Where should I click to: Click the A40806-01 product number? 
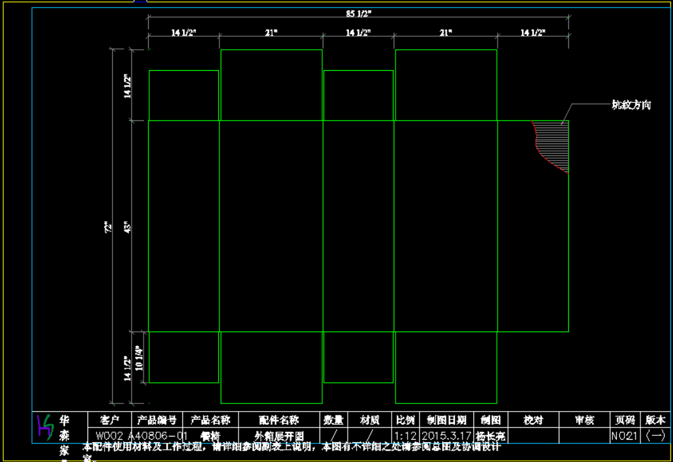(x=158, y=436)
